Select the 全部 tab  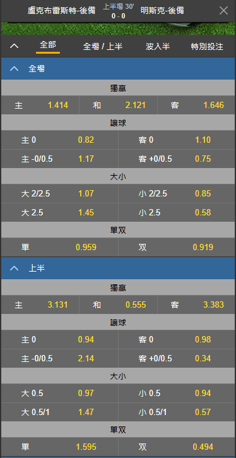point(48,45)
